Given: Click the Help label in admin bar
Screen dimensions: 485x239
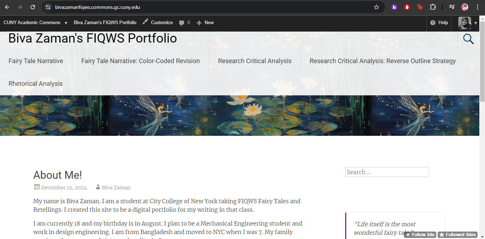Looking at the screenshot, I should point(443,23).
